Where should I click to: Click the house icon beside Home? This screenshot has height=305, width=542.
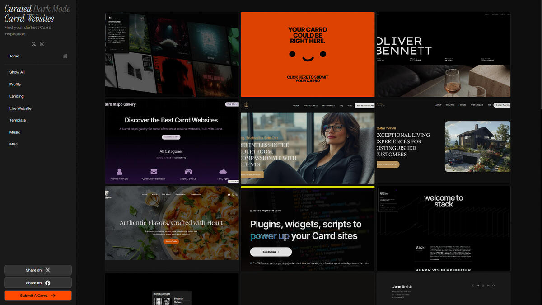click(65, 56)
